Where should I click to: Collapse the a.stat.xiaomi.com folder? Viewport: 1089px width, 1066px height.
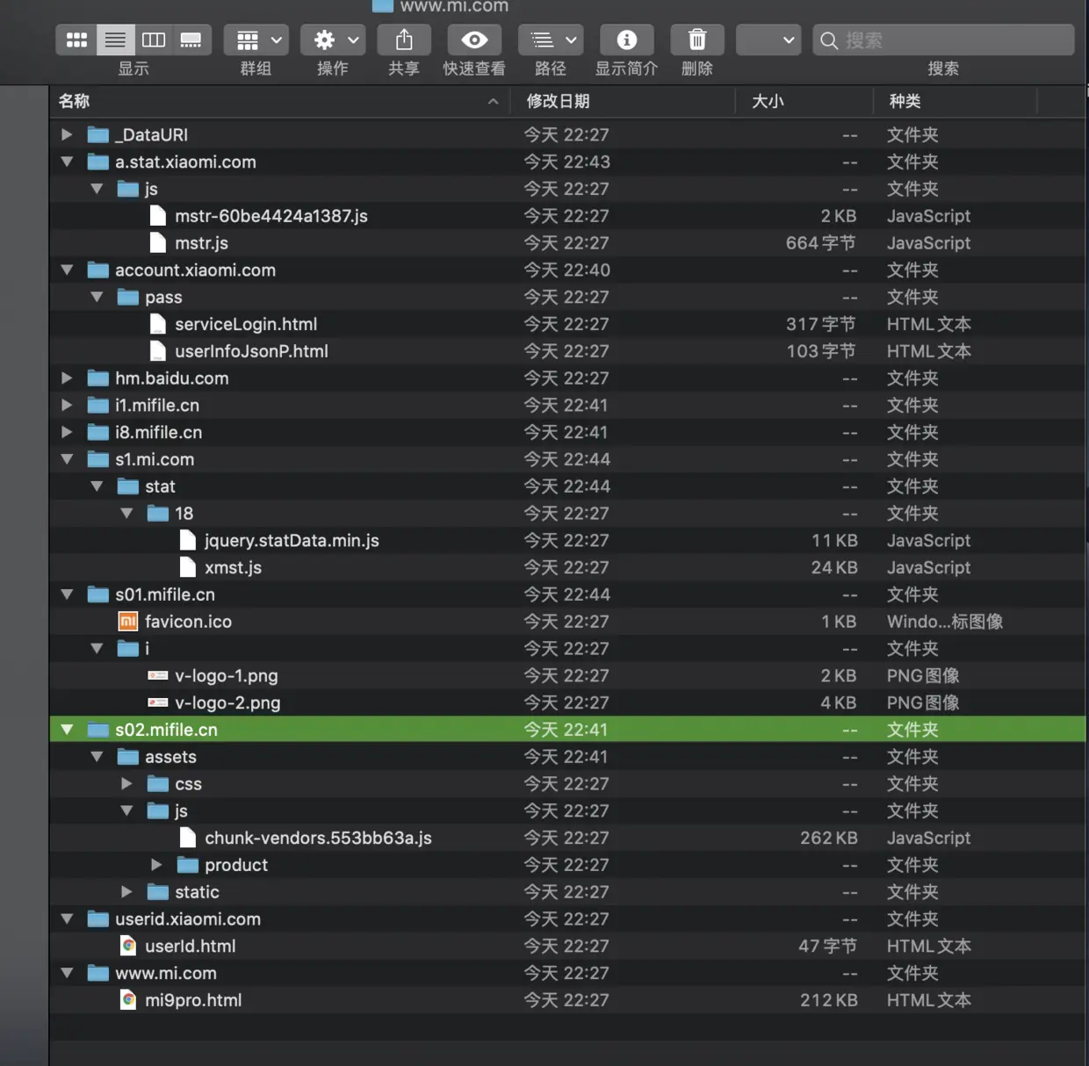tap(67, 162)
